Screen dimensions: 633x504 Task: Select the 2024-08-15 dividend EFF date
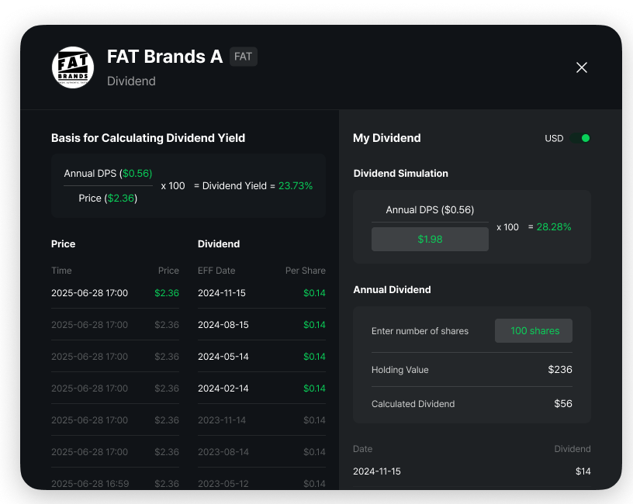pos(223,325)
